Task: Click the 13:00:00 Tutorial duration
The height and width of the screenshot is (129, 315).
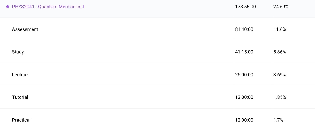Action: pyautogui.click(x=244, y=97)
